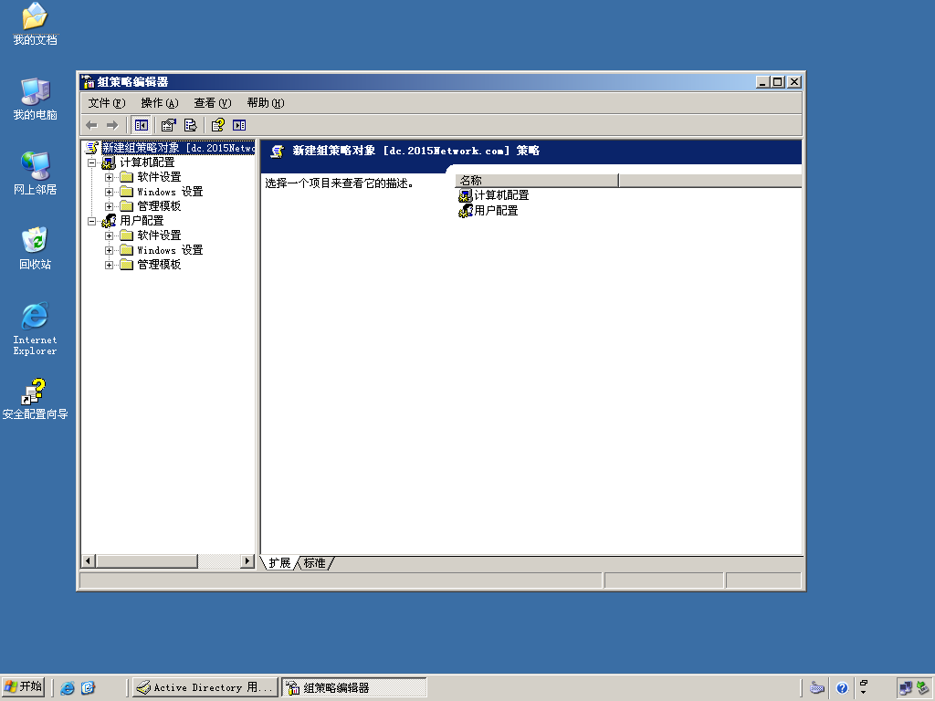
Task: Open the 文件(F) menu
Action: (x=107, y=103)
